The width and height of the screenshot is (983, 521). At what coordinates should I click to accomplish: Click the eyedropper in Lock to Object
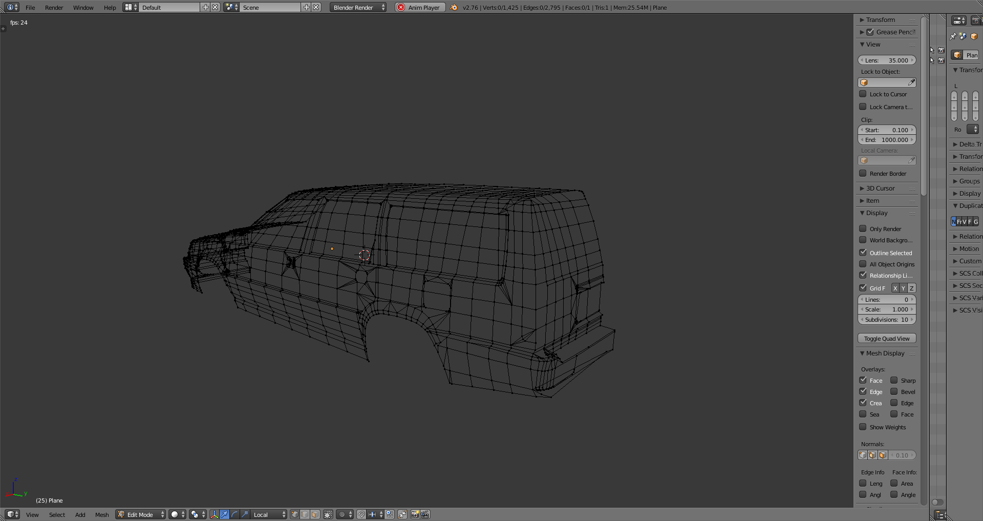(911, 82)
